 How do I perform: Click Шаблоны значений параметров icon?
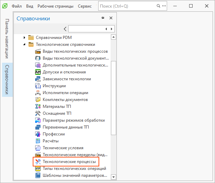click(38, 175)
